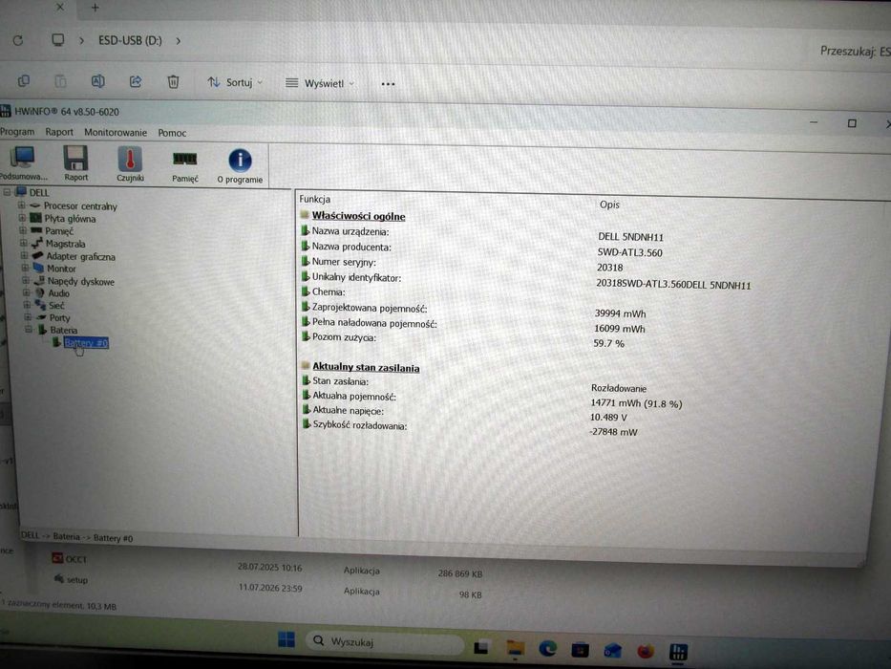Open the Program menu

[17, 132]
